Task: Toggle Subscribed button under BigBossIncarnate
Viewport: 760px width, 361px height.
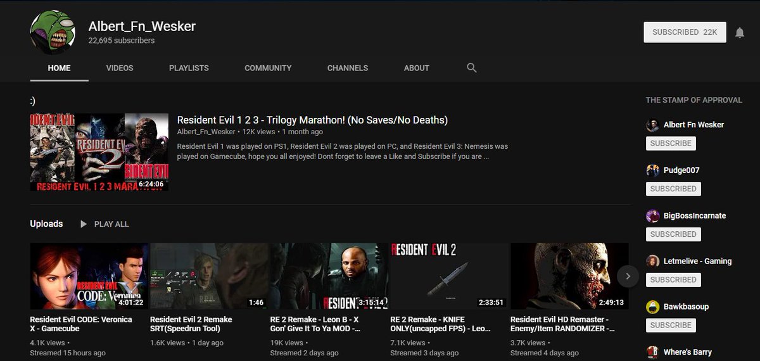Action: (x=673, y=234)
